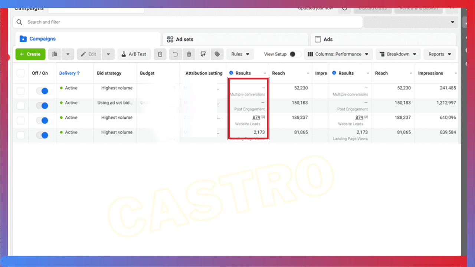This screenshot has height=267, width=475.
Task: Open the date range dropdown beside the search bar
Action: click(411, 22)
